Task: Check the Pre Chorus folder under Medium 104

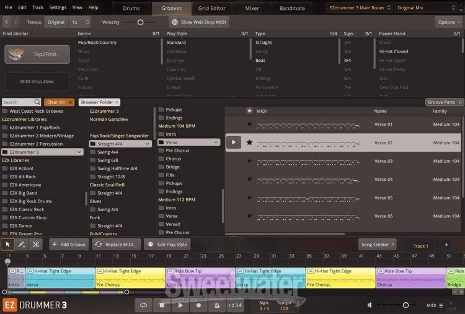Action: (x=161, y=150)
